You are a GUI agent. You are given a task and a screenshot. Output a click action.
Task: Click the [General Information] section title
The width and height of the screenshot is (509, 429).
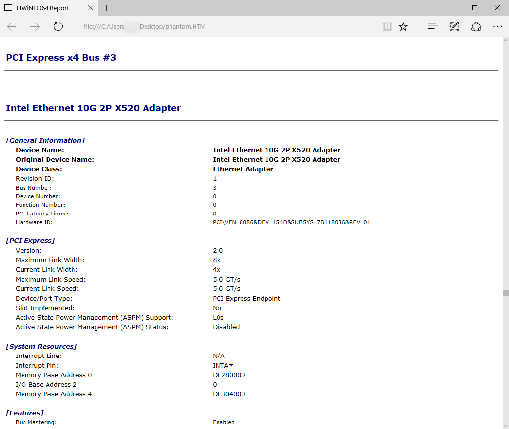tap(45, 140)
